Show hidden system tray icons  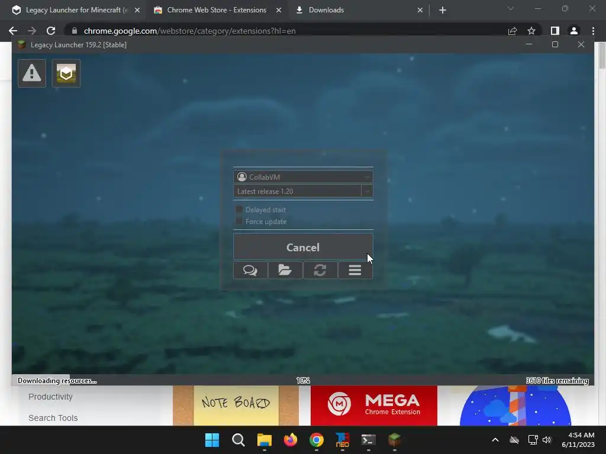(x=495, y=440)
